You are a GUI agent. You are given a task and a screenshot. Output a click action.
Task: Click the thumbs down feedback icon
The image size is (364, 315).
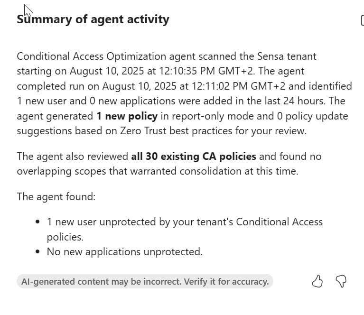pyautogui.click(x=341, y=282)
